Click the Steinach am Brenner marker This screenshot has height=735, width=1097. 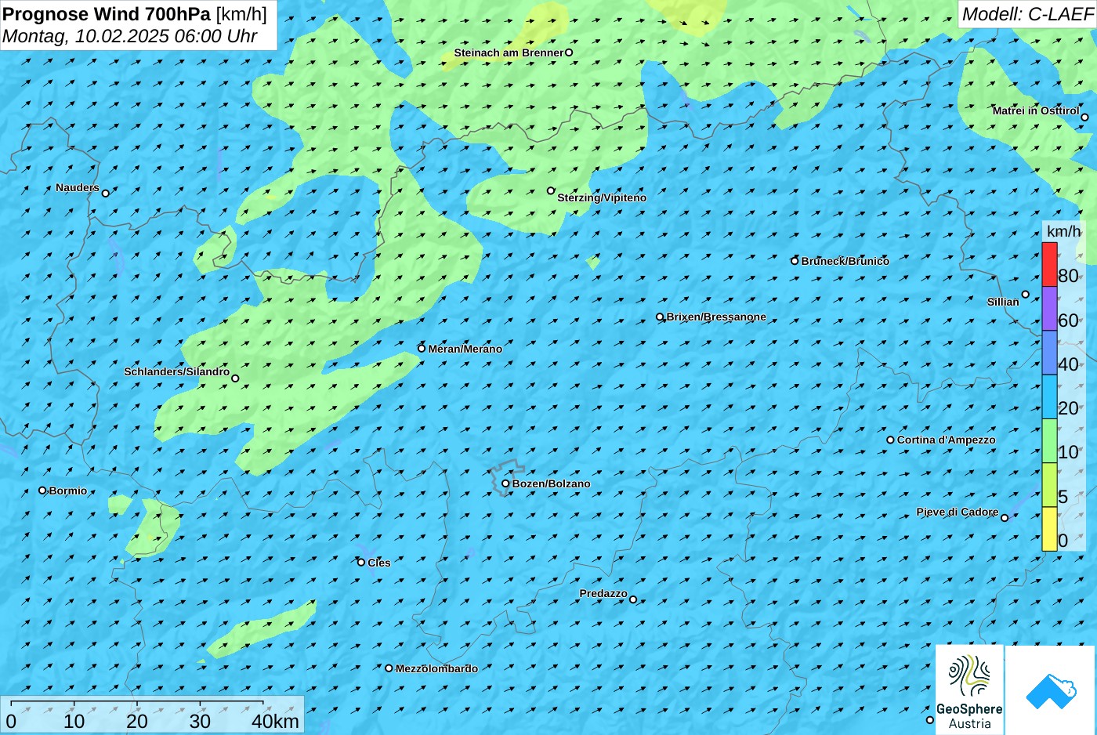[569, 52]
